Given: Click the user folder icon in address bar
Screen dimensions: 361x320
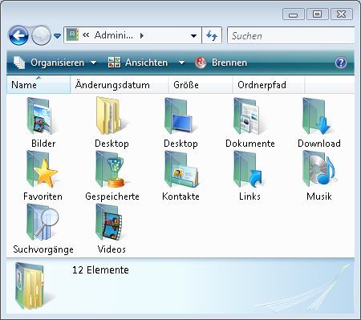Looking at the screenshot, I should pos(72,34).
